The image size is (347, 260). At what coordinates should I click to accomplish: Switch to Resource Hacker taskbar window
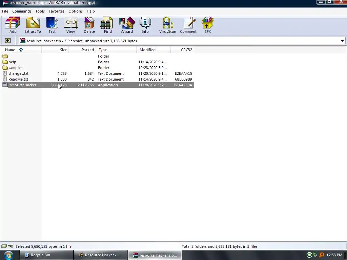click(x=100, y=255)
